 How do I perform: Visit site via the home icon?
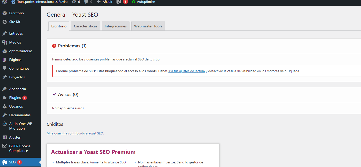click(13, 2)
